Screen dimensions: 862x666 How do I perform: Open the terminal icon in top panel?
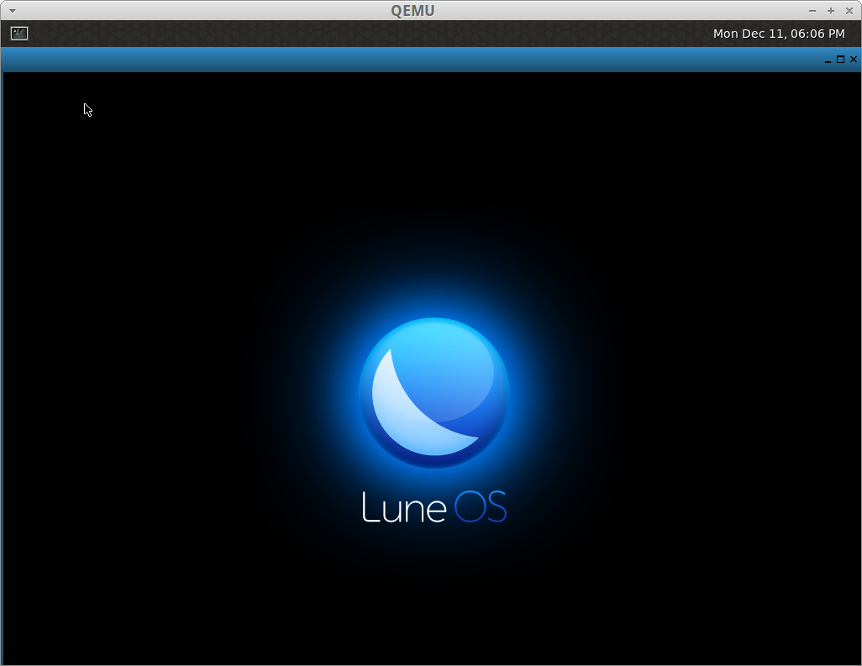[19, 34]
